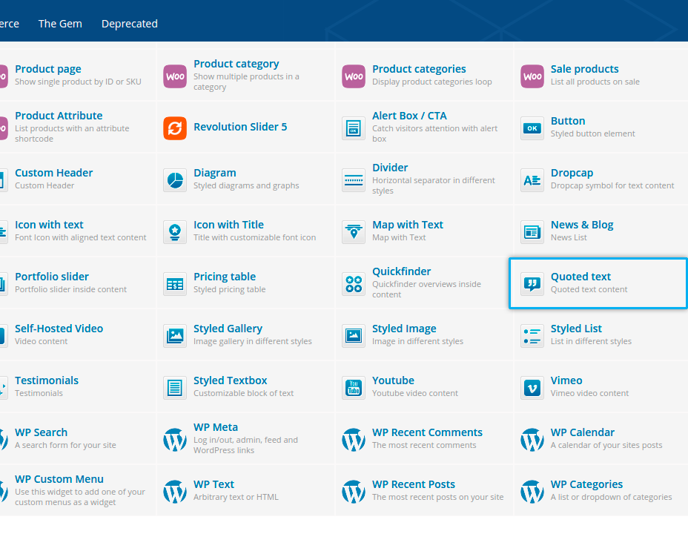This screenshot has width=688, height=534.
Task: Pick the Pricing table icon
Action: [x=175, y=283]
